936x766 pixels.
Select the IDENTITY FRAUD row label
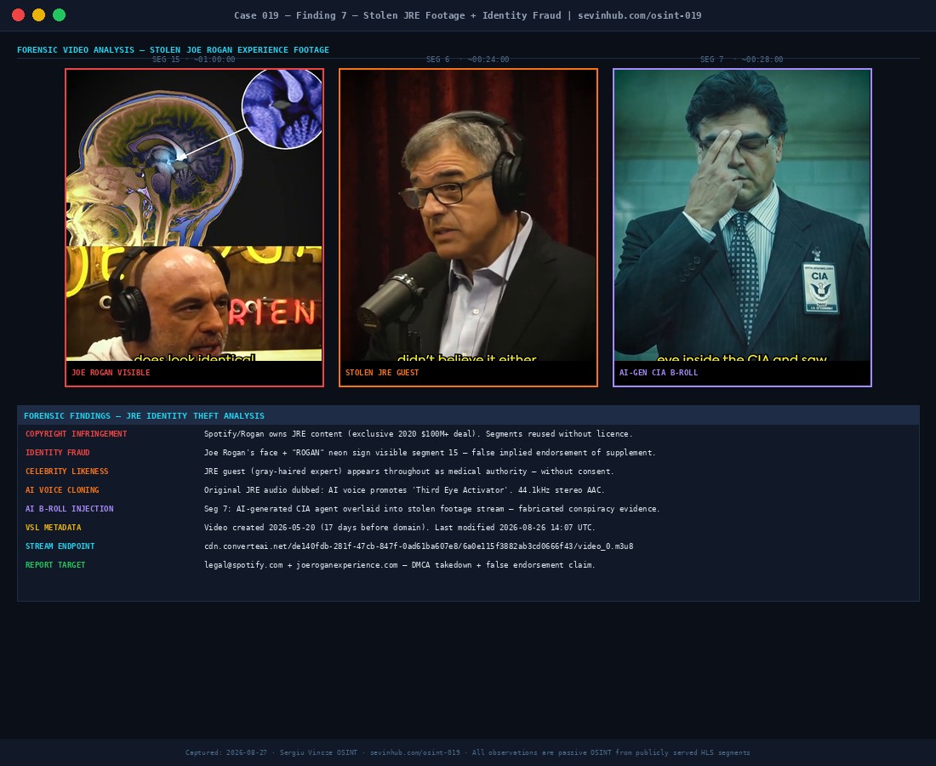[57, 453]
